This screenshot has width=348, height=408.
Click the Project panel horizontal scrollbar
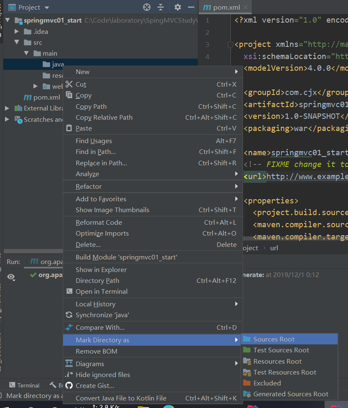33,251
